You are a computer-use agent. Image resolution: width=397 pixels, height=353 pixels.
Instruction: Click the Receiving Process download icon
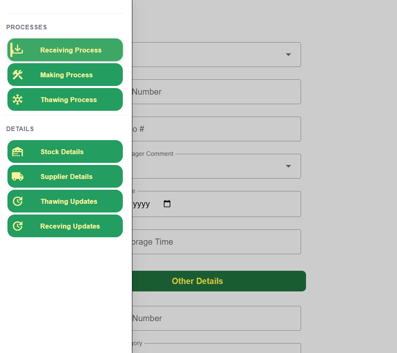click(17, 50)
